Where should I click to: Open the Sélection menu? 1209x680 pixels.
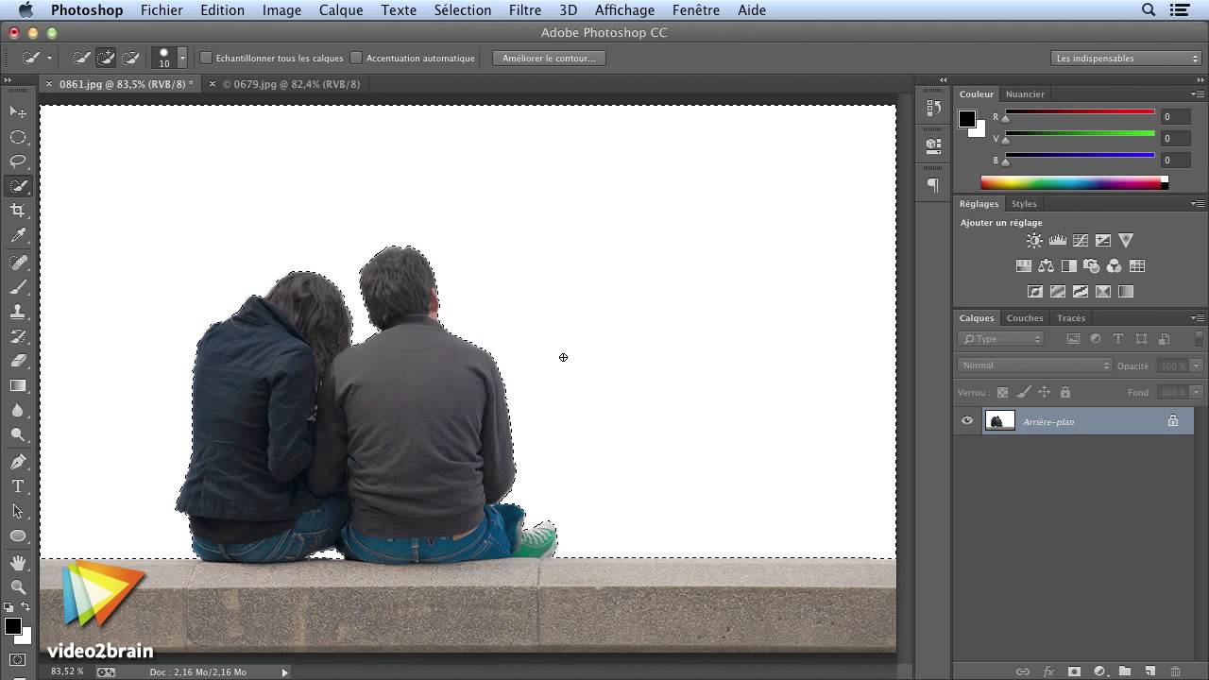[x=463, y=10]
